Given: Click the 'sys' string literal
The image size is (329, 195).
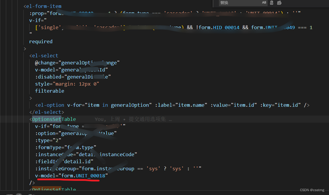Looking at the screenshot, I should (153, 168).
